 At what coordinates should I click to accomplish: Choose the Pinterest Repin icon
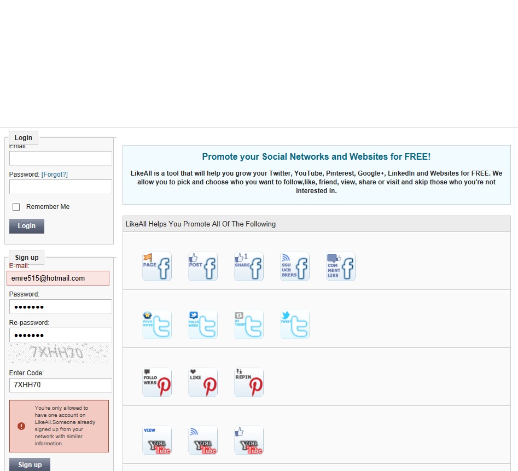(x=249, y=382)
